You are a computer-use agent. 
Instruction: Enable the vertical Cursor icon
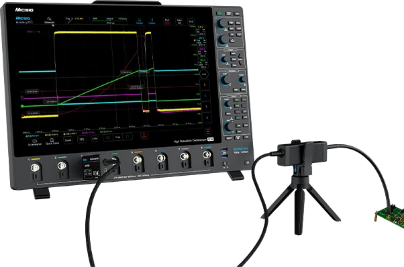click(152, 21)
